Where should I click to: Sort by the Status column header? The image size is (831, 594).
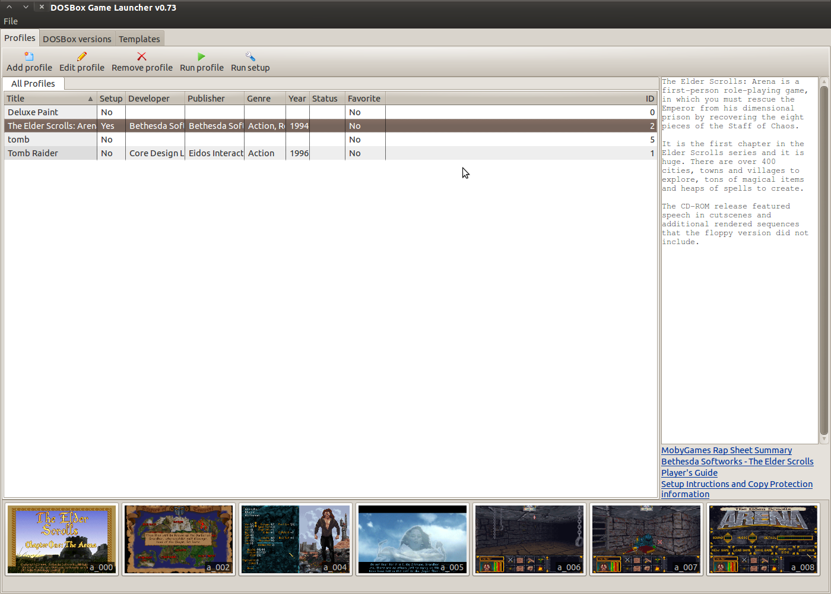click(x=327, y=99)
